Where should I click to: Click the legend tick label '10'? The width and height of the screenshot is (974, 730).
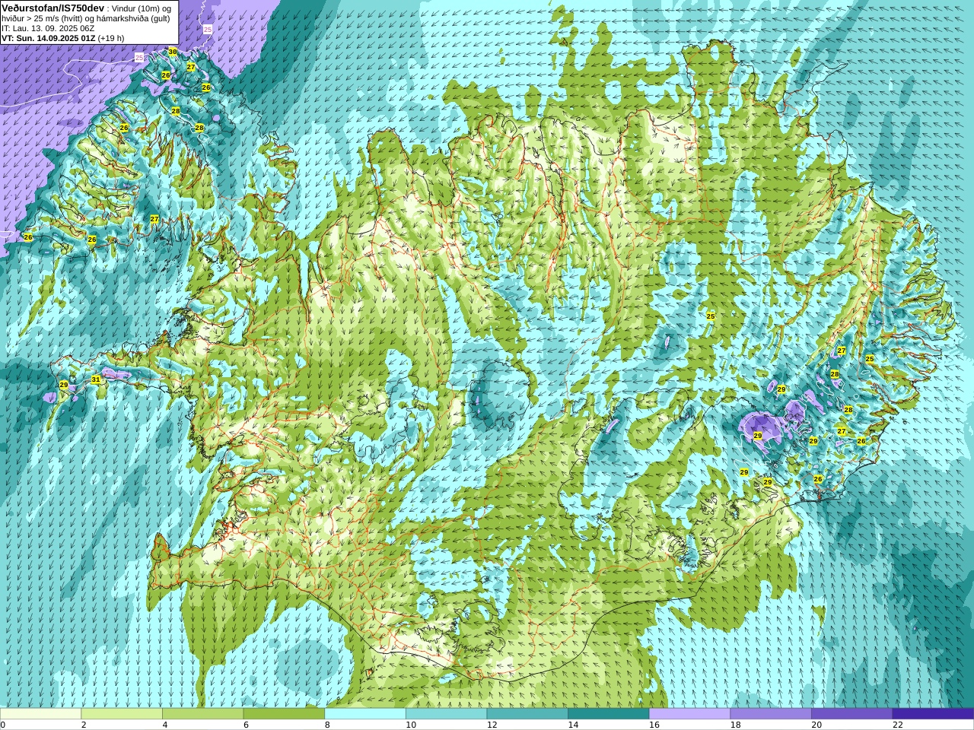pyautogui.click(x=411, y=725)
